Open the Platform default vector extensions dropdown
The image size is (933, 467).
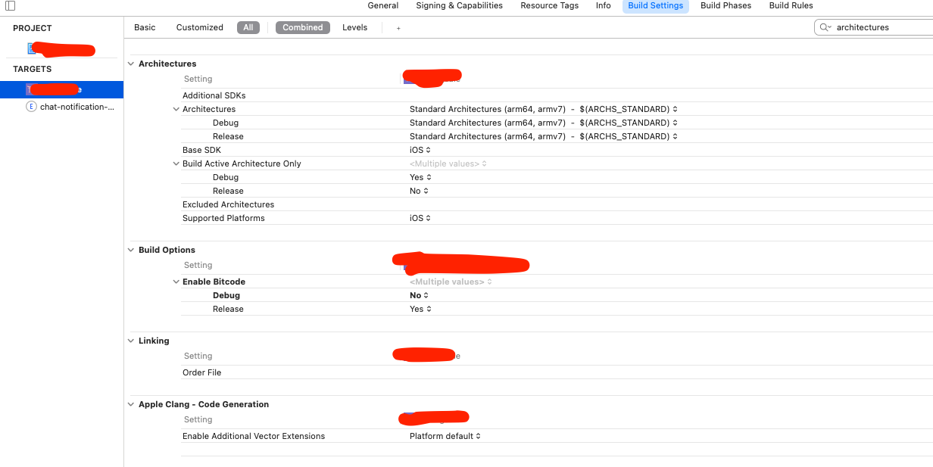point(445,436)
